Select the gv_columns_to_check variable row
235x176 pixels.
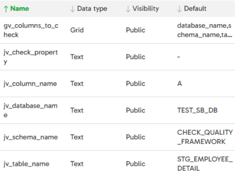117,30
